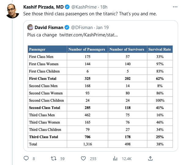This screenshot has height=165, width=183.
Task: Visit the @DFisman handle
Action: point(82,28)
